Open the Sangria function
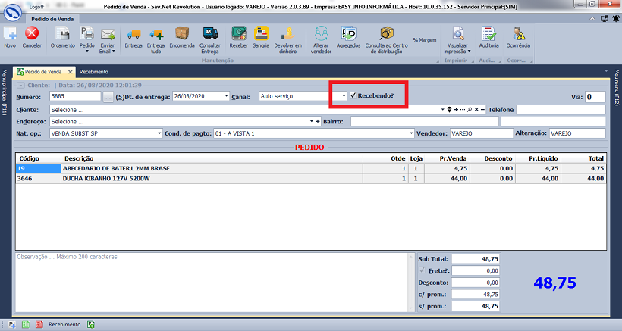Image resolution: width=622 pixels, height=331 pixels. [261, 36]
